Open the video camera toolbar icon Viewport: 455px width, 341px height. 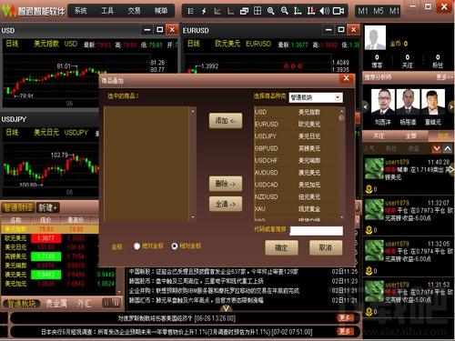click(x=339, y=11)
